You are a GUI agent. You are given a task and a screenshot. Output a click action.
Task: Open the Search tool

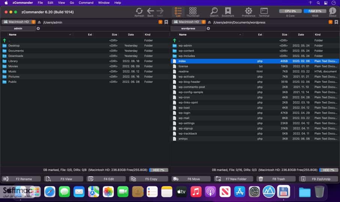tap(214, 12)
